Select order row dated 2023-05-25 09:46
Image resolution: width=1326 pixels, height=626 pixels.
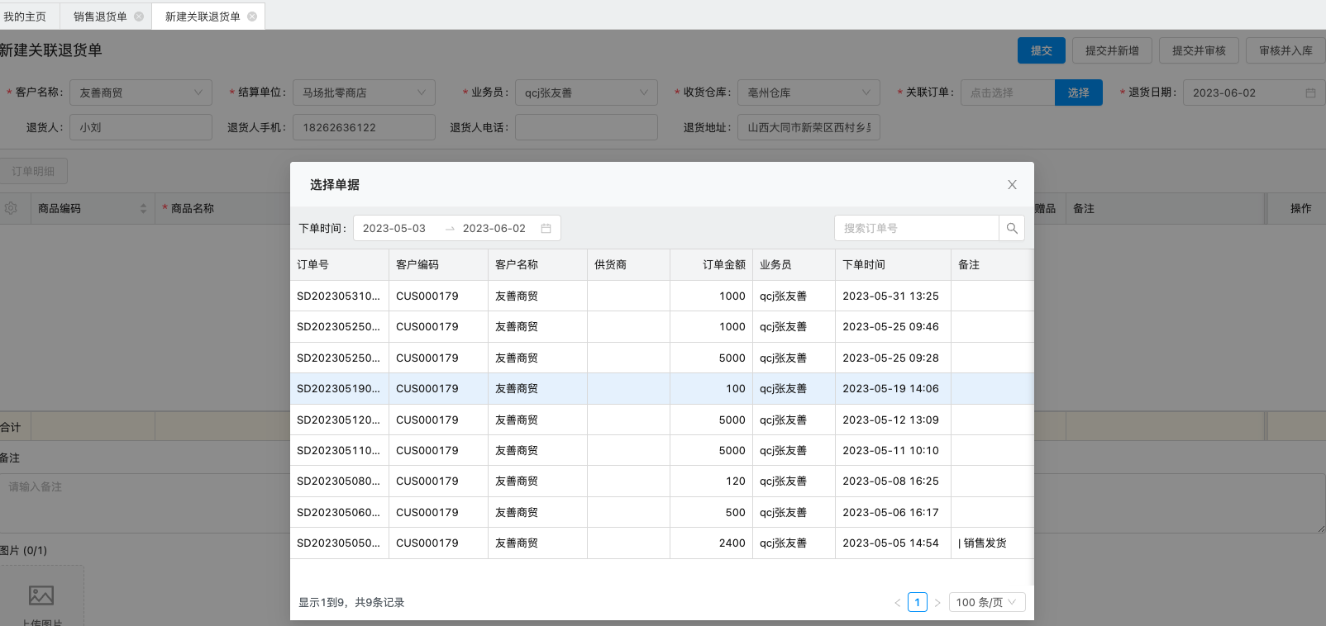pos(661,326)
